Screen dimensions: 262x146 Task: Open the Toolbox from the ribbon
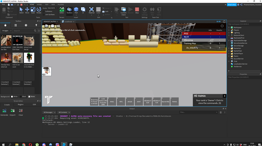click(69, 11)
